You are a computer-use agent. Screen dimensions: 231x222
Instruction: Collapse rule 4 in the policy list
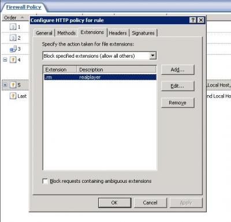[x=5, y=60]
